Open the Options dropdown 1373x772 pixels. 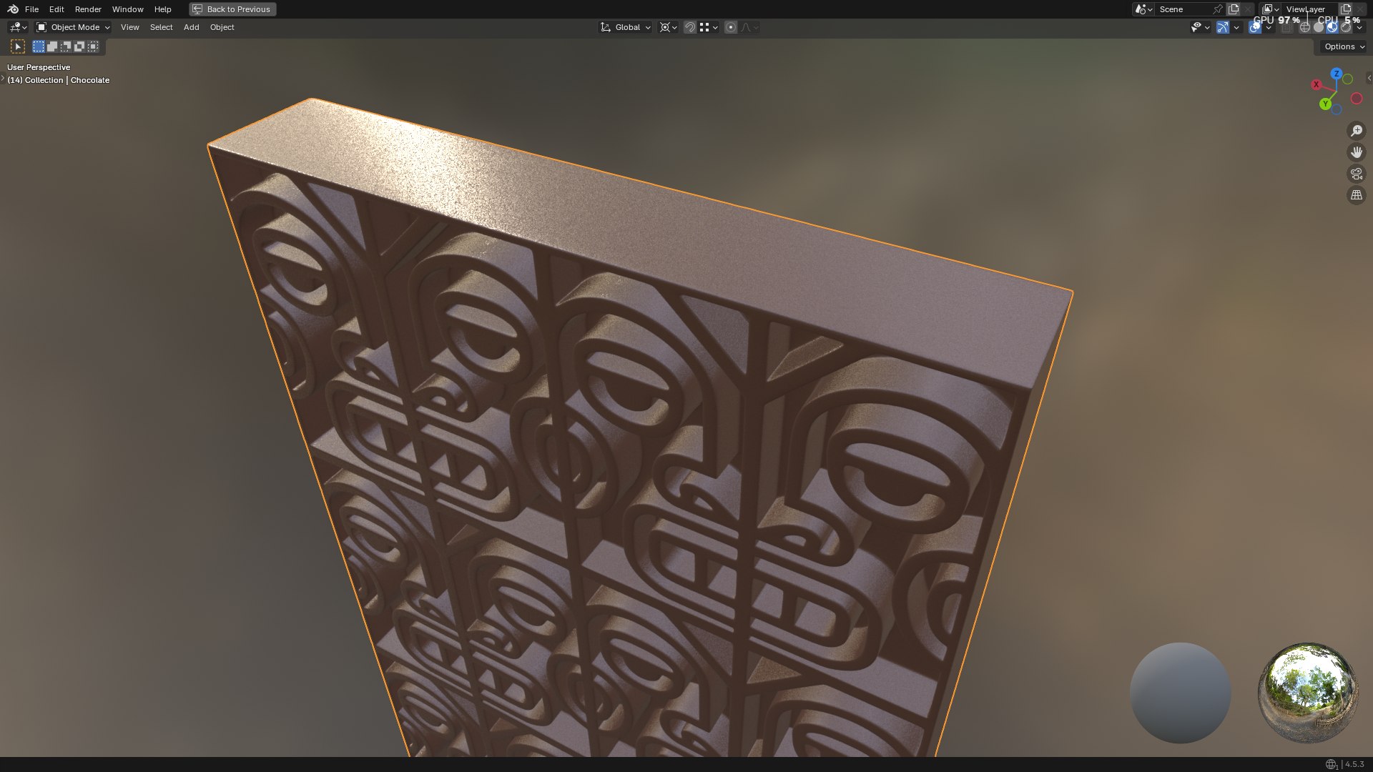[1344, 46]
